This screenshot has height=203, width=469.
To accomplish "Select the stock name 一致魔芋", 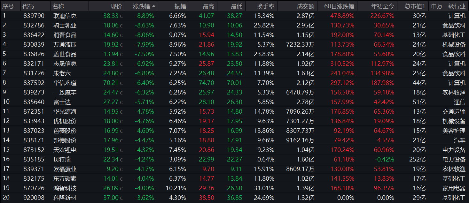I will pyautogui.click(x=65, y=92).
